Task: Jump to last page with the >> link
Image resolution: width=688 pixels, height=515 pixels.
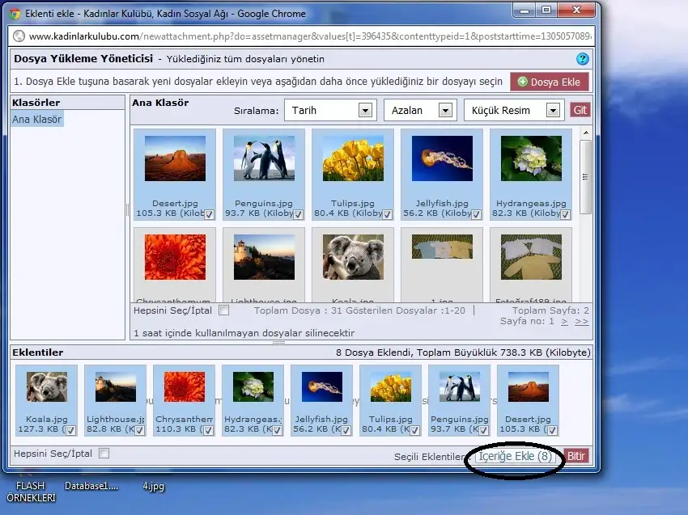Action: point(581,321)
